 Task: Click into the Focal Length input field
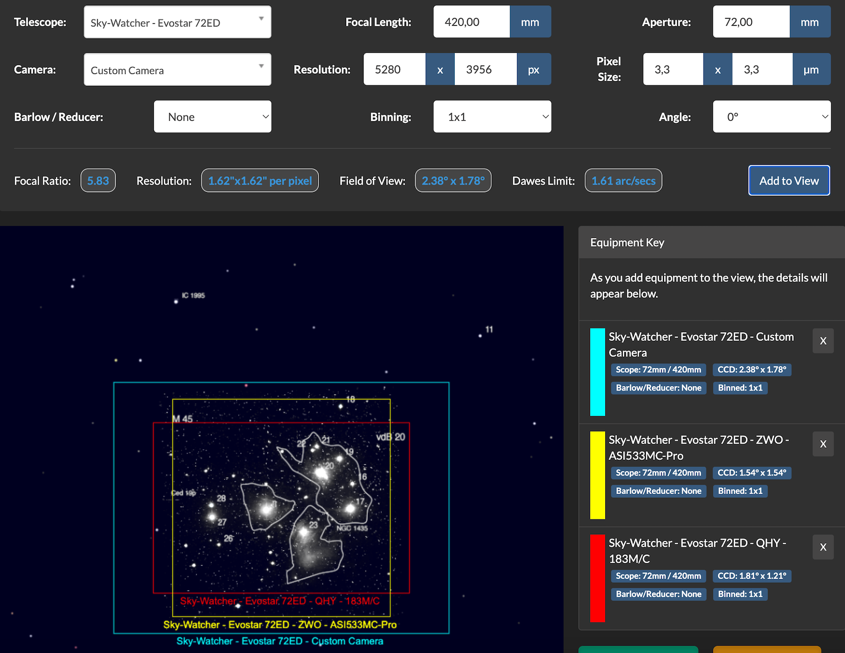[x=471, y=22]
